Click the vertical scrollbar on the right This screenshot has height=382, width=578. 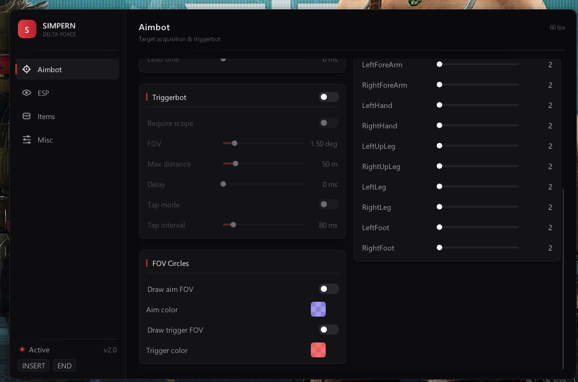563,278
